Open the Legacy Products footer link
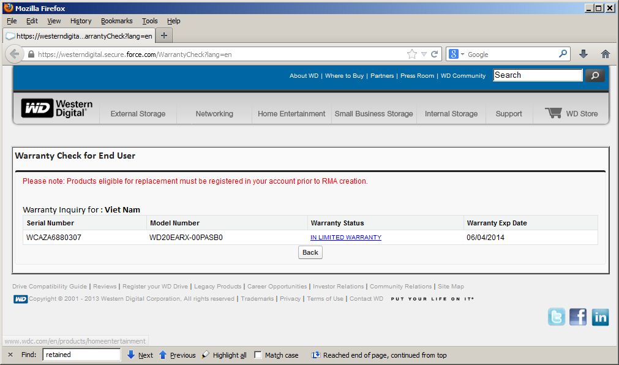 click(x=217, y=287)
